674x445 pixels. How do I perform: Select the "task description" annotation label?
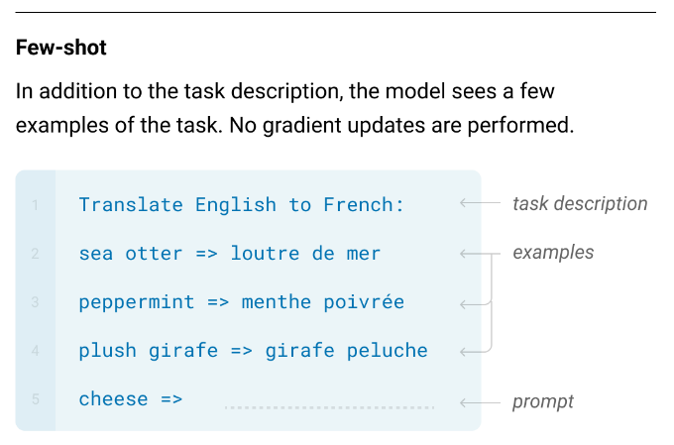[x=580, y=204]
